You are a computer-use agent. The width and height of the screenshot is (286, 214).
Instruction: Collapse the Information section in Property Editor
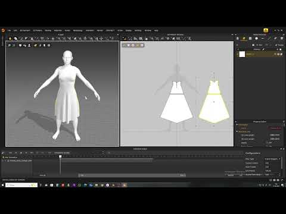pyautogui.click(x=237, y=125)
